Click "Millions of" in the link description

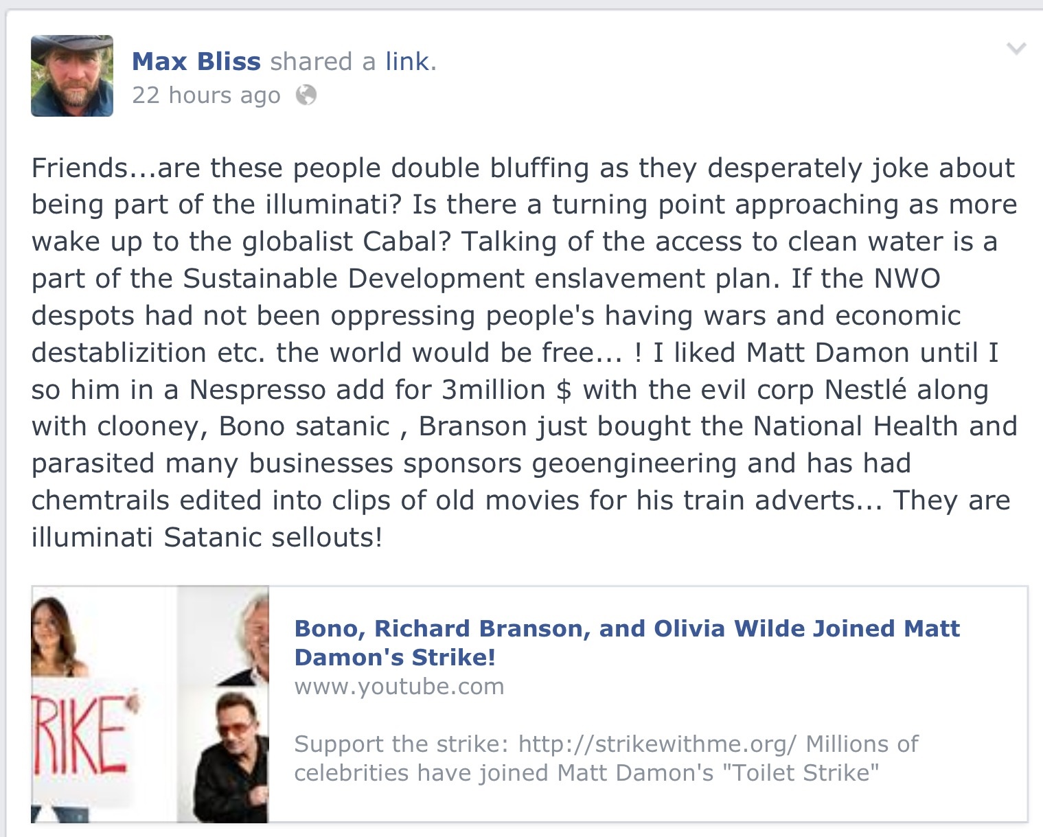click(x=861, y=744)
